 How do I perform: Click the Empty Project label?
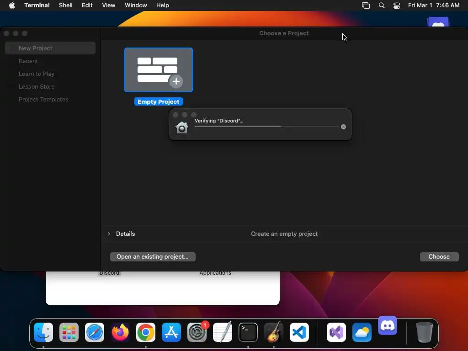coord(159,102)
